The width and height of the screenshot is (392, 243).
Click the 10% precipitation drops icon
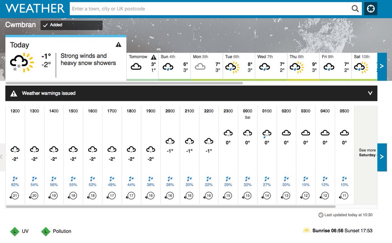point(344,179)
